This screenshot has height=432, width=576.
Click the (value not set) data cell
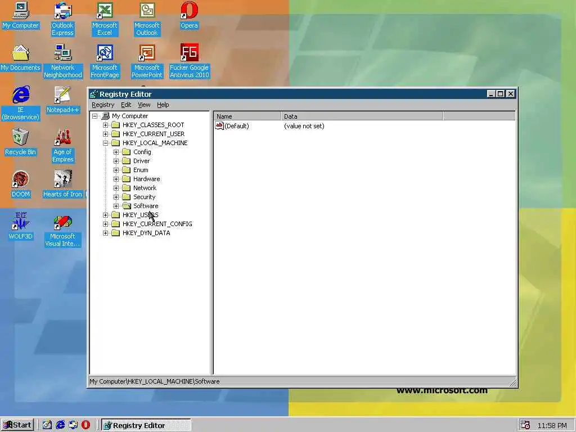click(x=304, y=126)
